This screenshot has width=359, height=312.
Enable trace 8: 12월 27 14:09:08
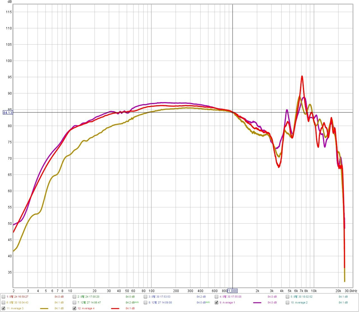click(146, 302)
